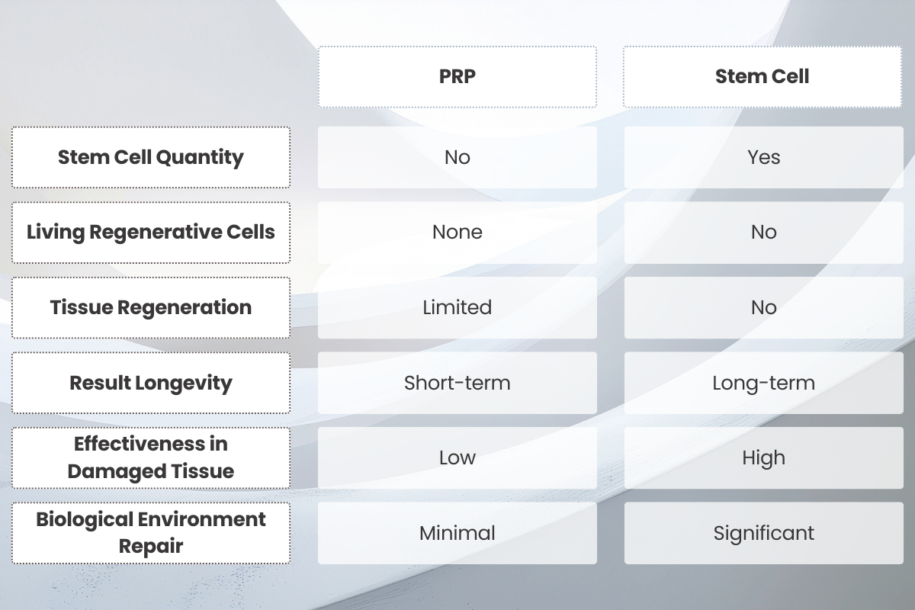
Task: Click Stem Cell's Tissue Regeneration value cell
Action: [763, 307]
